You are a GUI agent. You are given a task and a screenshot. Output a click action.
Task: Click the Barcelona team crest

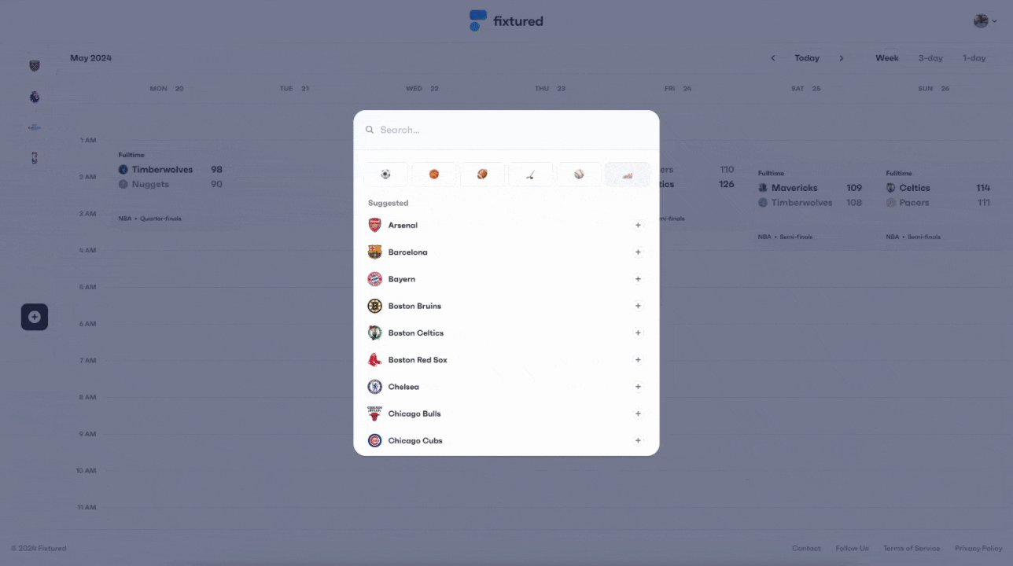(x=375, y=252)
